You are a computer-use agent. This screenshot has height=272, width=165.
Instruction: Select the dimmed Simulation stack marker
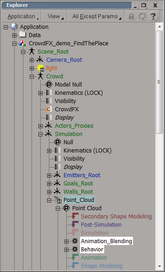point(95,233)
